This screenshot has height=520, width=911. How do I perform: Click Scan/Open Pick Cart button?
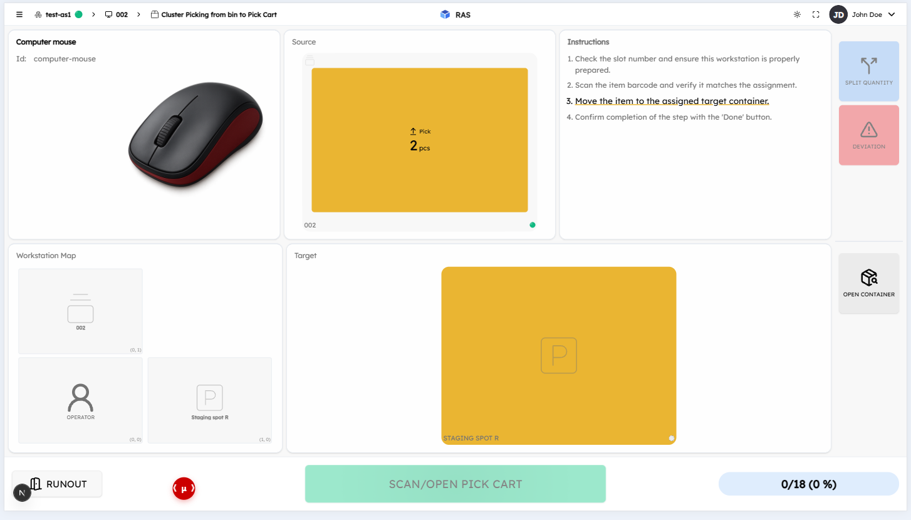point(455,484)
